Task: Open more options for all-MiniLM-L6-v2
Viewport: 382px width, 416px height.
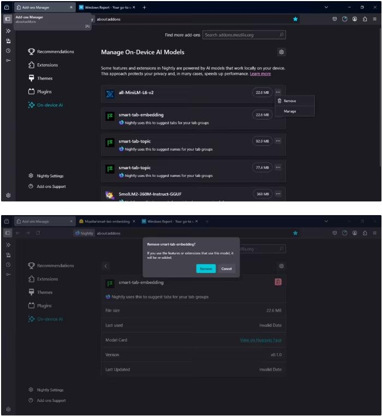Action: pos(278,92)
